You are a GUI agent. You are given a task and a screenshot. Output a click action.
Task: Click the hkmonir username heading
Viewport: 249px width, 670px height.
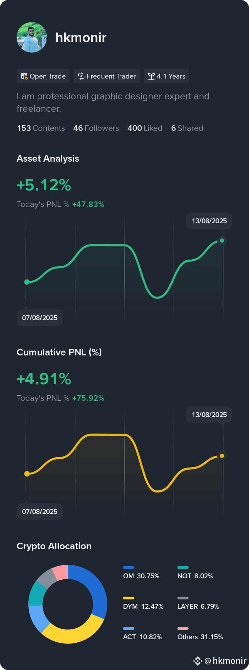pos(81,37)
